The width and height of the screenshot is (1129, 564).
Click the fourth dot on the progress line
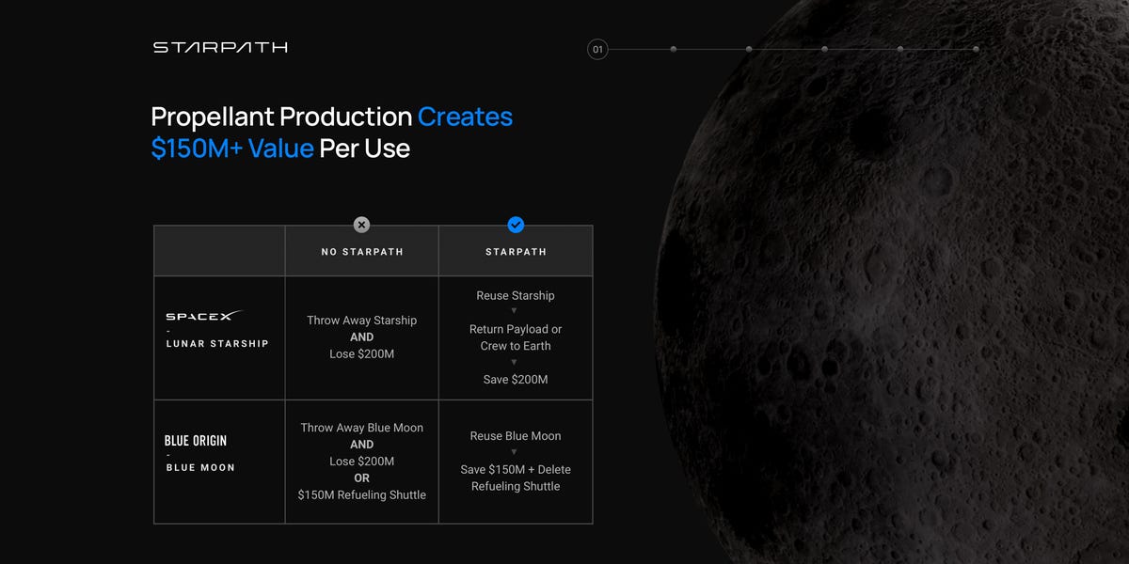pos(900,49)
